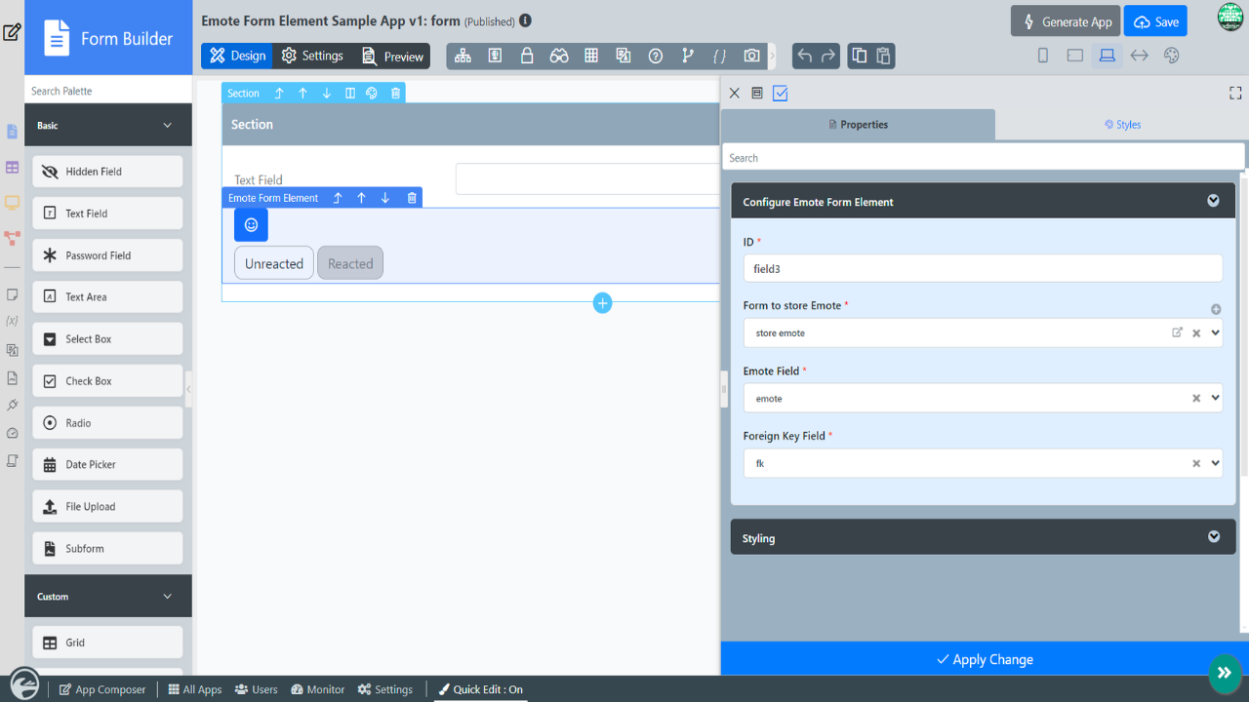Screen dimensions: 1249x702
Task: Collapse the Basic palette category
Action: point(167,126)
